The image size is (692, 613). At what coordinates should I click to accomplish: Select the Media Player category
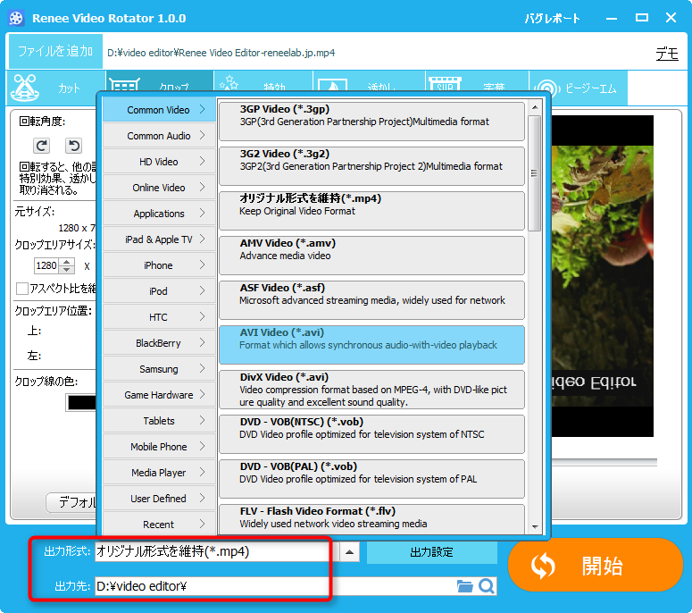(x=159, y=473)
